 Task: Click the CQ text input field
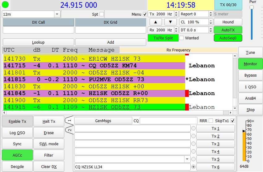point(168,121)
